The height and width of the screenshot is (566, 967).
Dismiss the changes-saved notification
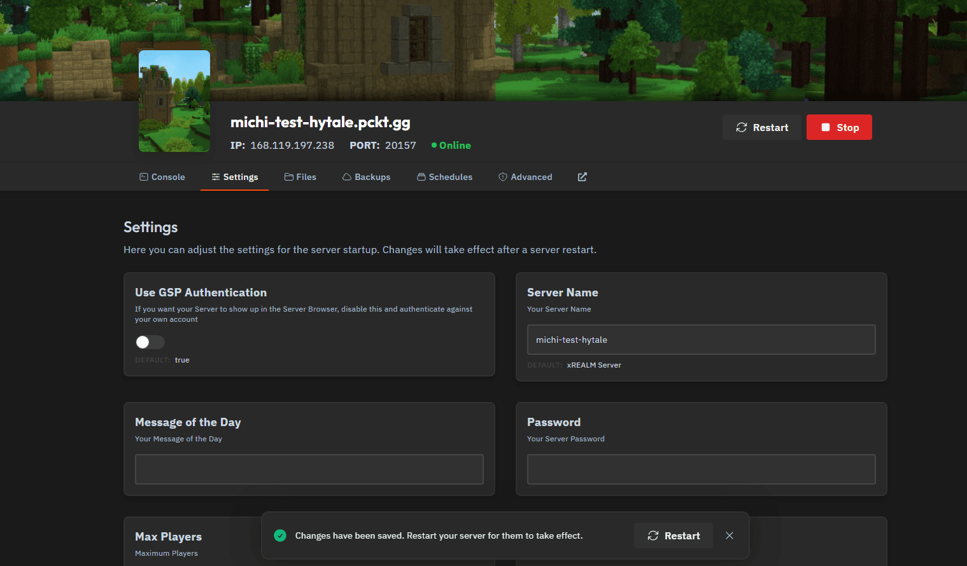(729, 535)
